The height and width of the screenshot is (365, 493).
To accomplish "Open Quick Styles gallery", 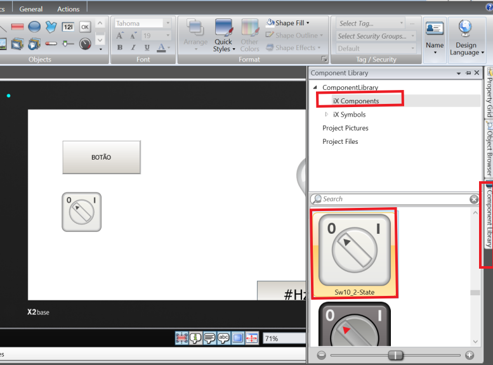I will point(223,35).
